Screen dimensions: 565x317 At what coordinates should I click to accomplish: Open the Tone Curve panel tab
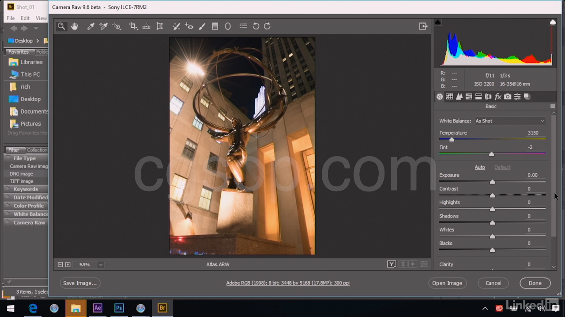tap(449, 97)
